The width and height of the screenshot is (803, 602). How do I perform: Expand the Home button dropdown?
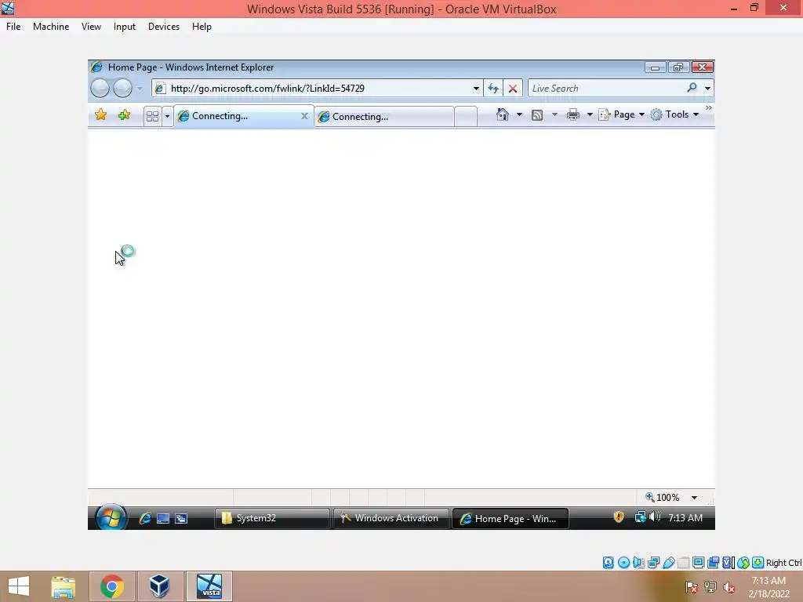coord(519,114)
